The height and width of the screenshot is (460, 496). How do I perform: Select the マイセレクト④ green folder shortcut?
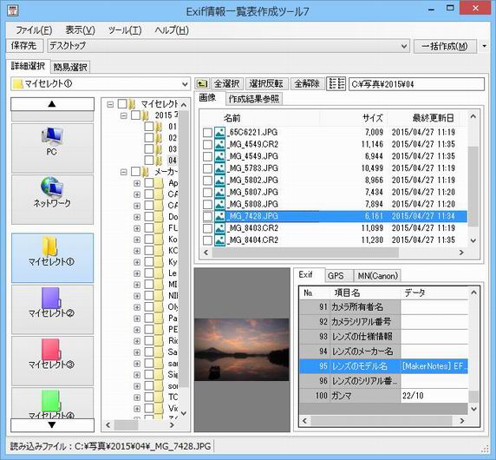point(52,403)
